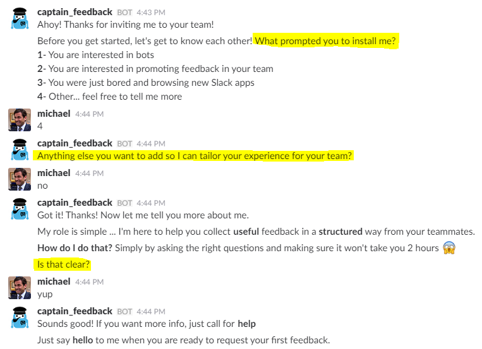482x349 pixels.
Task: Click michael's avatar next to message 'no'
Action: (x=20, y=179)
